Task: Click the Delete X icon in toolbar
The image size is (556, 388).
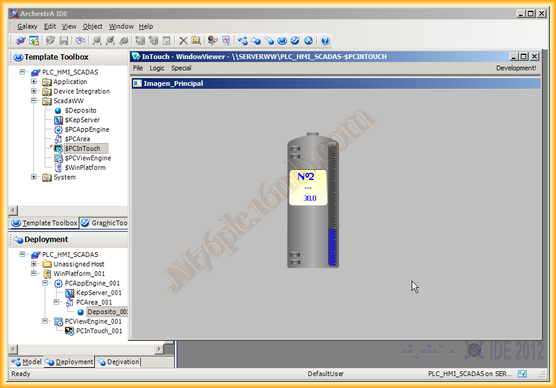Action: 183,41
